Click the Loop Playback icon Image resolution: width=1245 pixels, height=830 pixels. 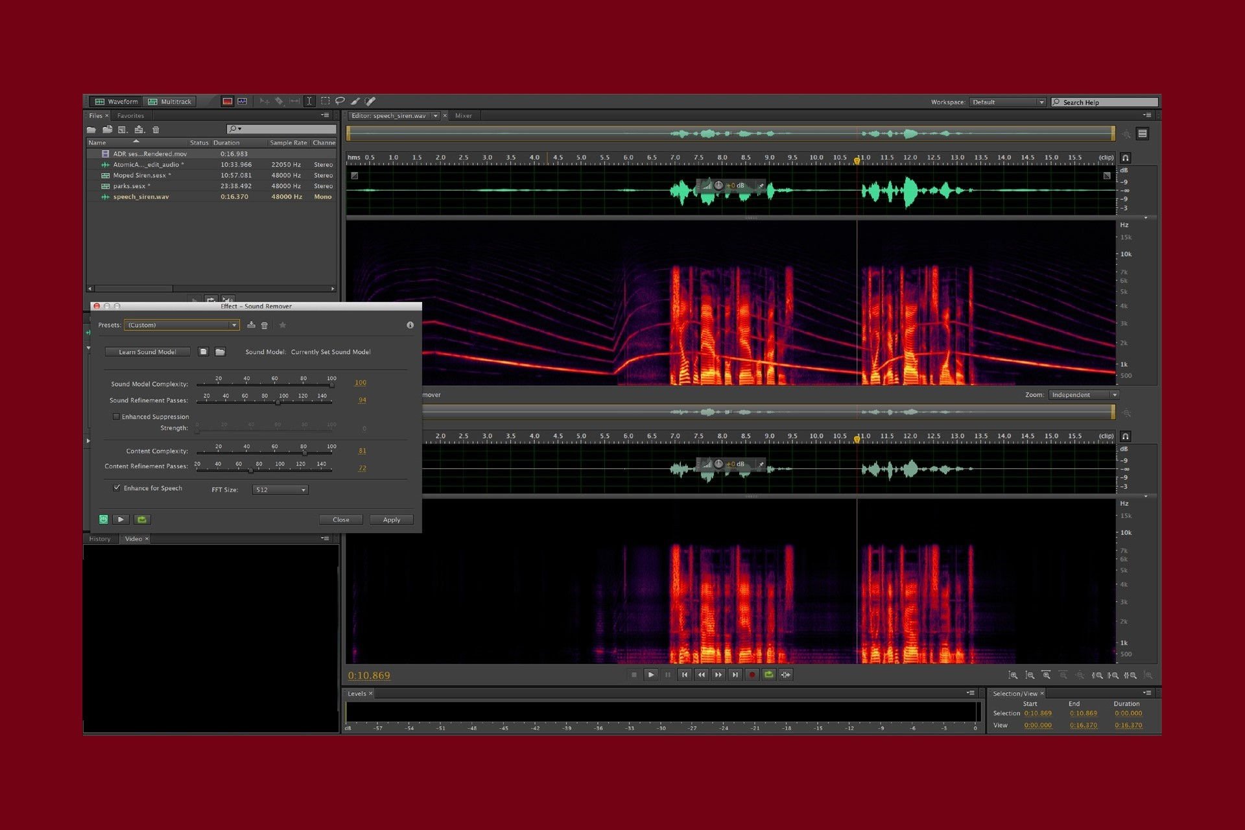769,674
